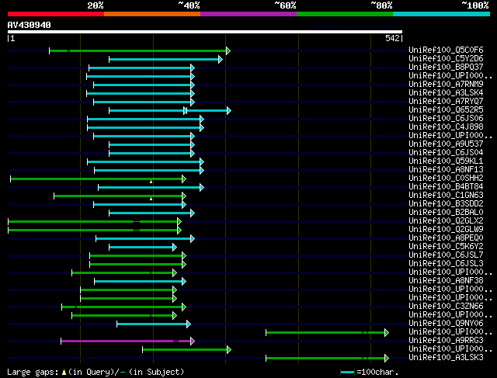Open hit UniRef100_A7RYQ7

pos(446,102)
